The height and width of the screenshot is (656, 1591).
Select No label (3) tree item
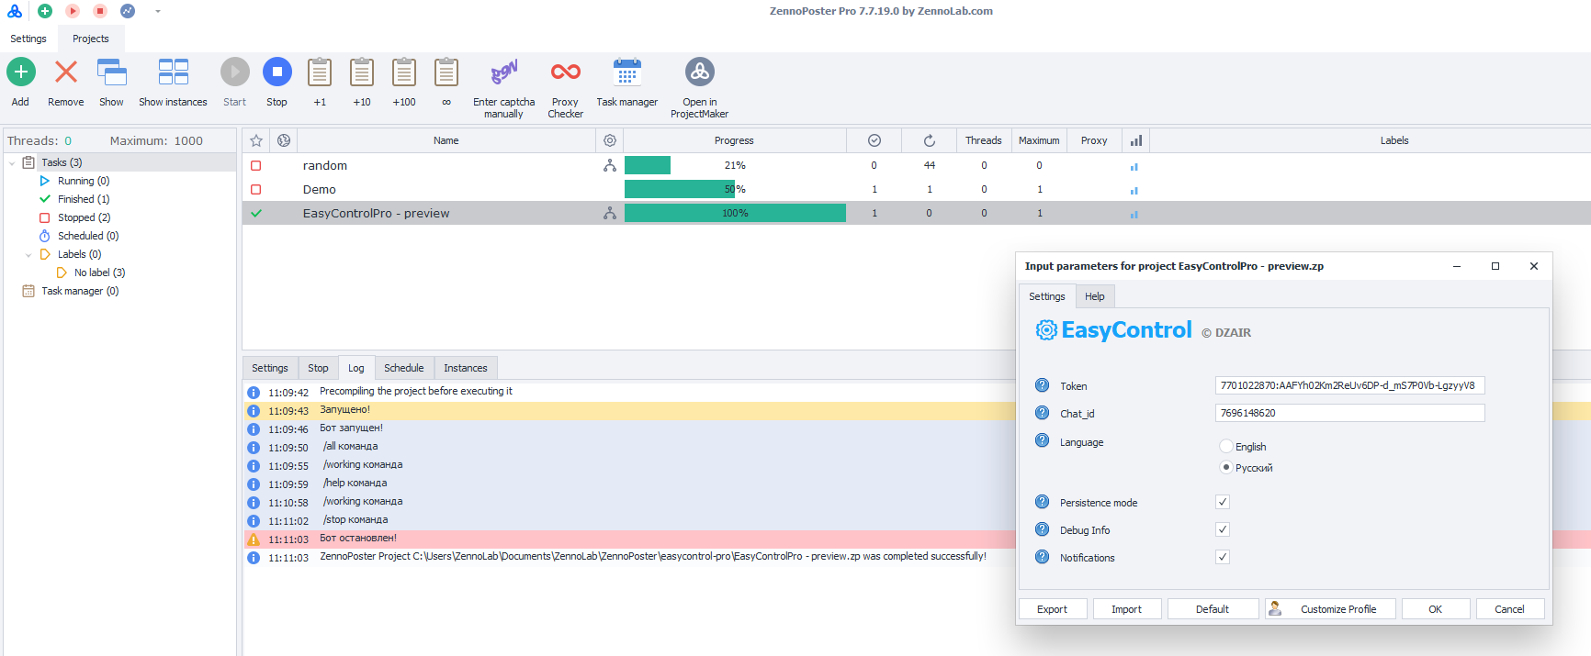[99, 272]
